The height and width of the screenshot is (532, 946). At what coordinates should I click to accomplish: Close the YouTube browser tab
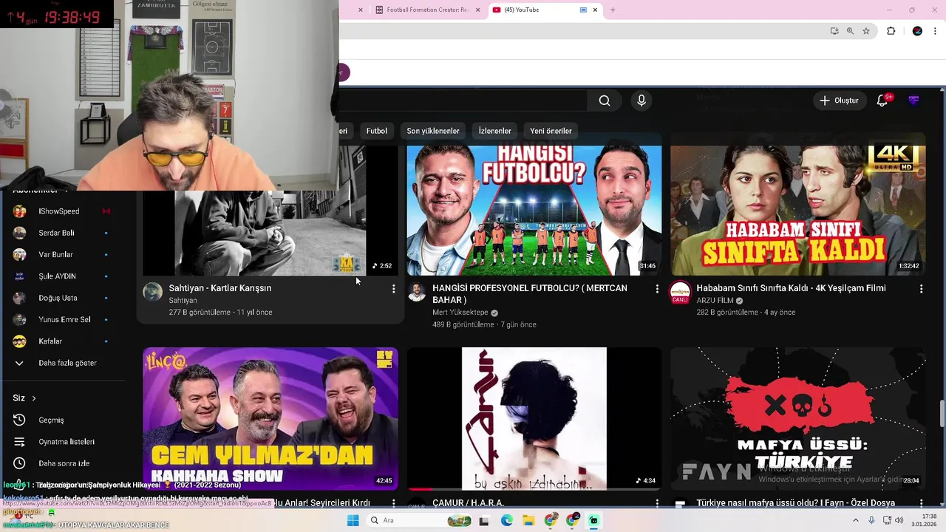(x=595, y=10)
